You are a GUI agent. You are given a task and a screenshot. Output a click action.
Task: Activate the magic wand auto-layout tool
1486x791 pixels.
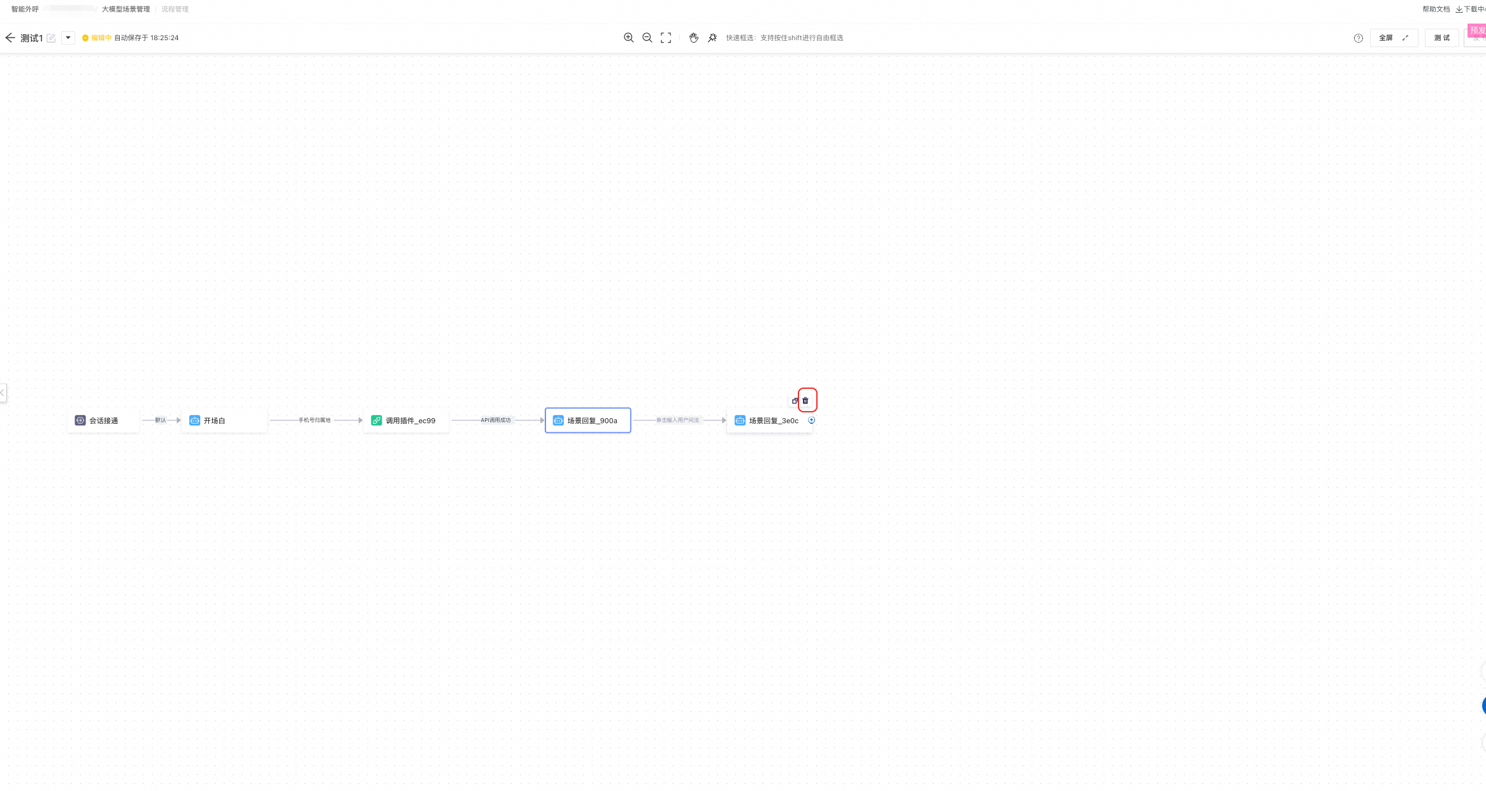(712, 38)
